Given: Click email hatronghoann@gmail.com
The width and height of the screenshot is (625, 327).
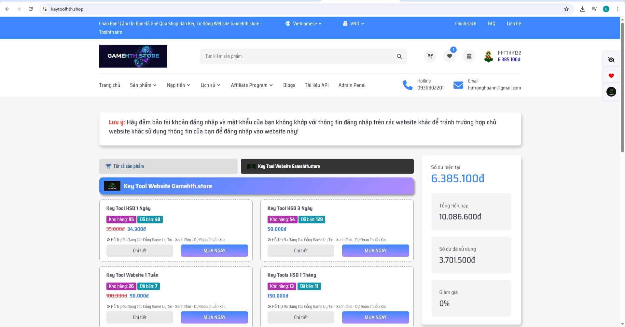Looking at the screenshot, I should [494, 88].
